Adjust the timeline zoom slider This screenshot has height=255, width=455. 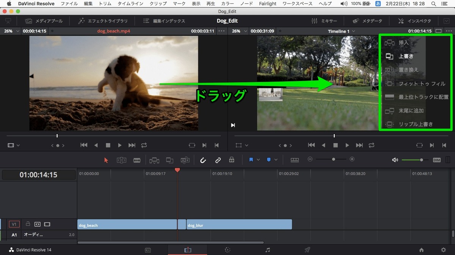point(333,159)
